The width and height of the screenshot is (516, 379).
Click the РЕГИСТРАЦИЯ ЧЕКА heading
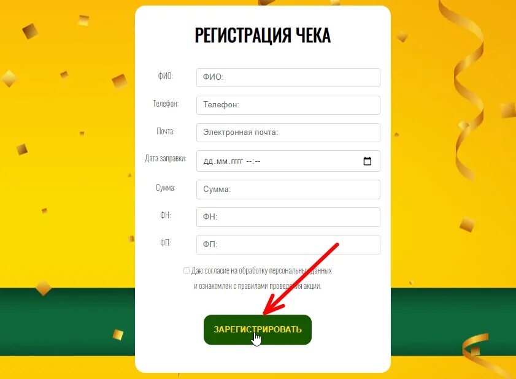click(263, 35)
